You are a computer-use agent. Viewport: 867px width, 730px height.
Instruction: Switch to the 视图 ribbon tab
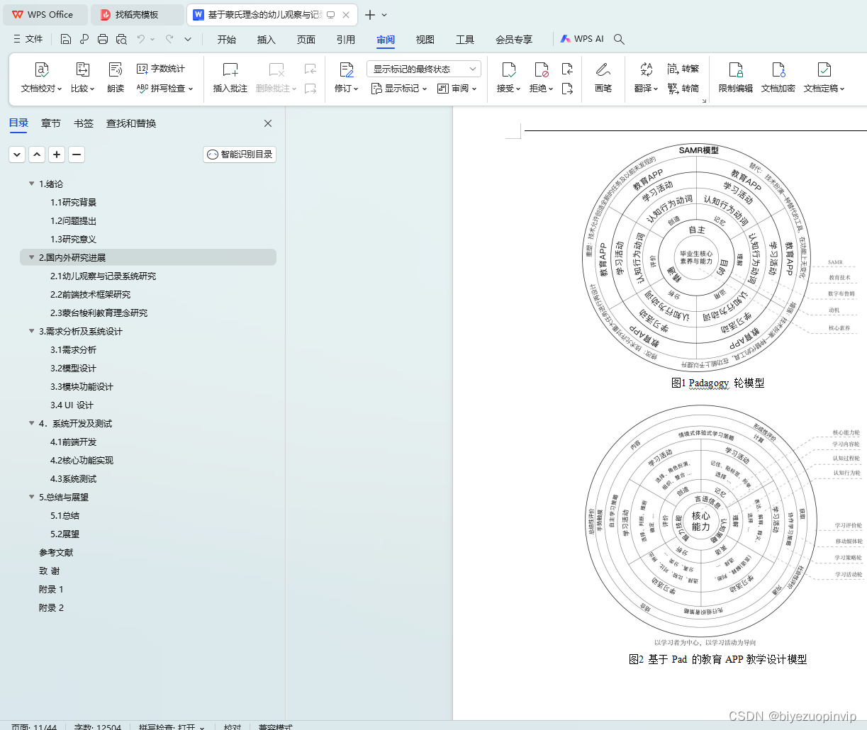[425, 39]
